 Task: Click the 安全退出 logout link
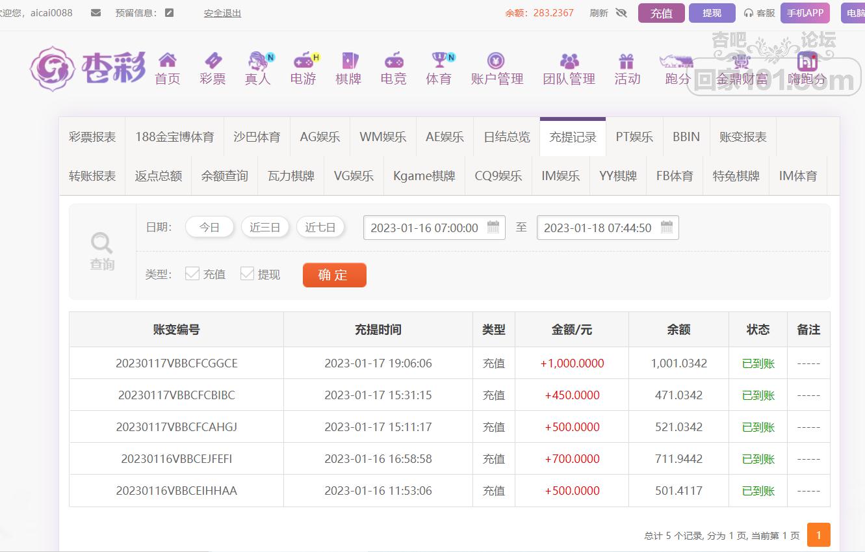click(x=222, y=13)
